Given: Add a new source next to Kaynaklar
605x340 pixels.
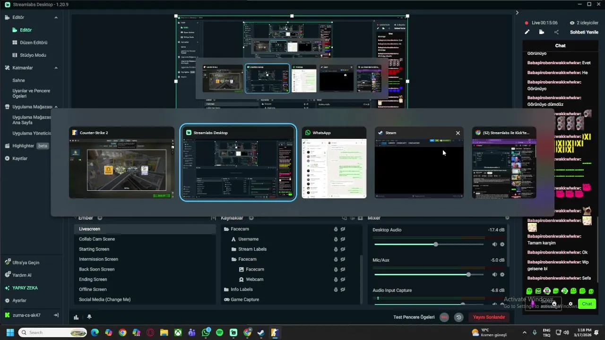Looking at the screenshot, I should pos(251,218).
